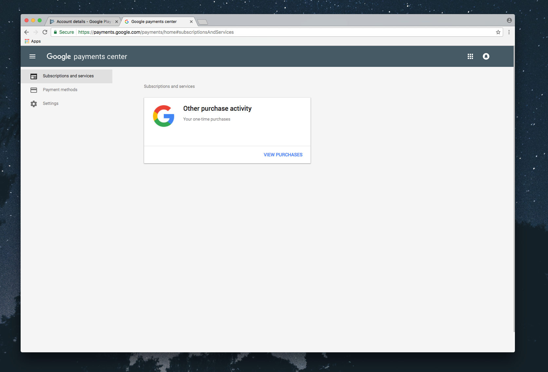This screenshot has width=548, height=372.
Task: Click the Subscriptions and services page heading
Action: [x=169, y=87]
